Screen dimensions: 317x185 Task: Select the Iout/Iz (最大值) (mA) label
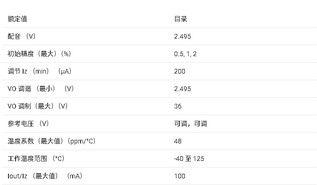pos(45,176)
